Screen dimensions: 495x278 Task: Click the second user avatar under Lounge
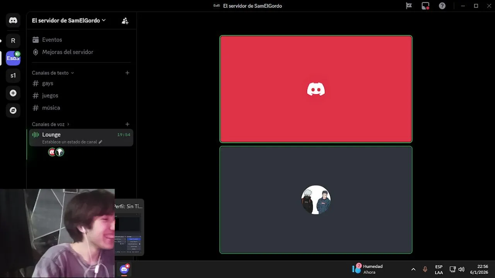[x=60, y=152]
